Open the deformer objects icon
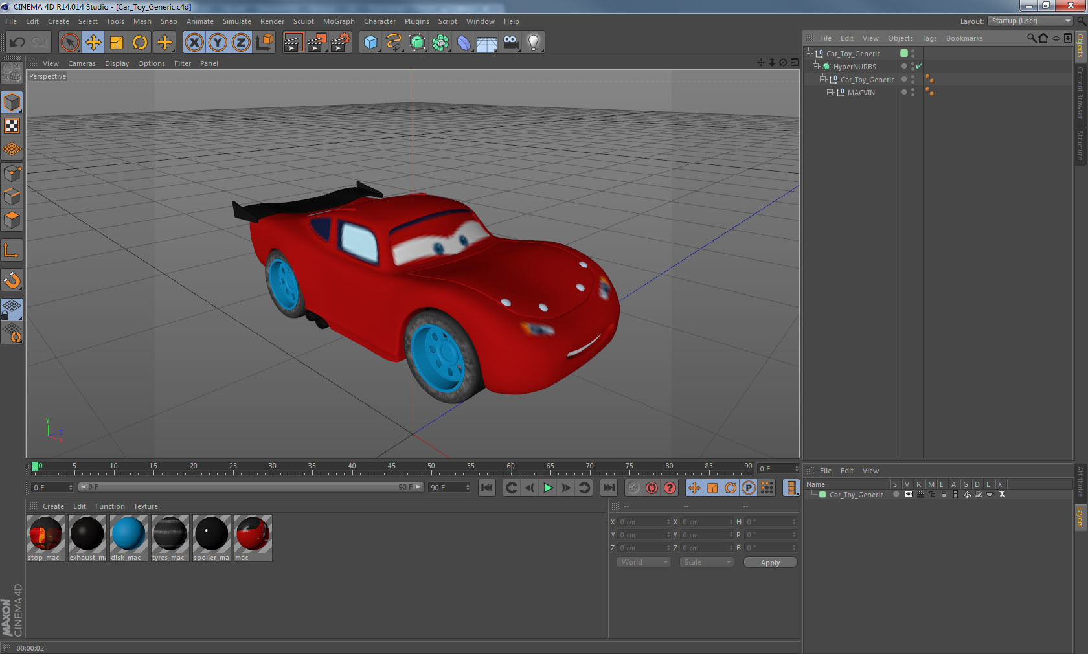This screenshot has width=1088, height=654. (x=464, y=43)
